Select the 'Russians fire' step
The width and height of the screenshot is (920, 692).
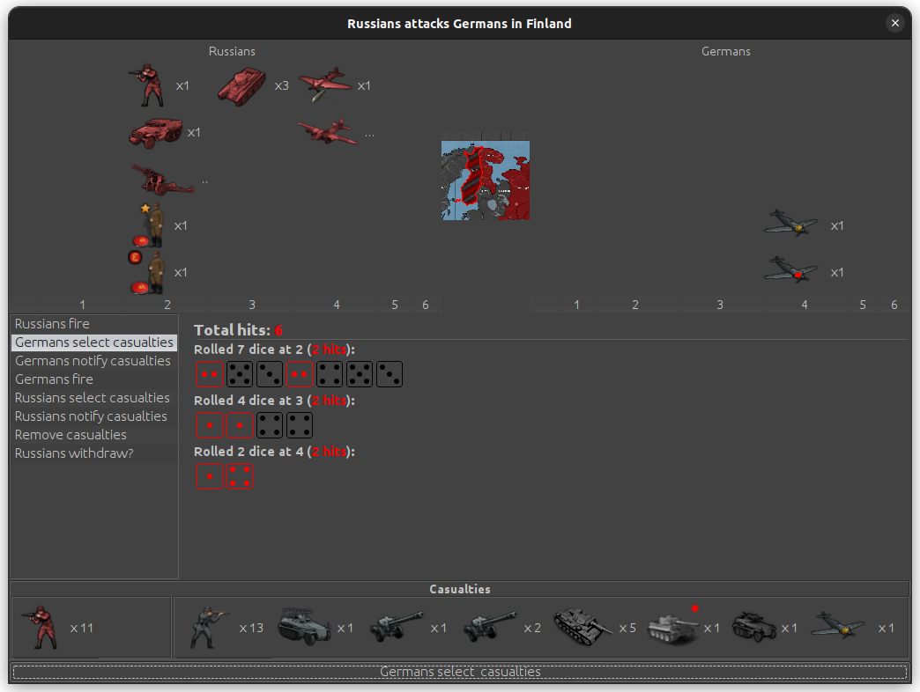pyautogui.click(x=53, y=324)
